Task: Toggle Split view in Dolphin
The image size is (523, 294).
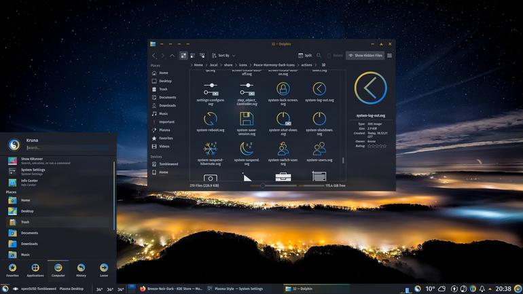Action: [x=305, y=55]
